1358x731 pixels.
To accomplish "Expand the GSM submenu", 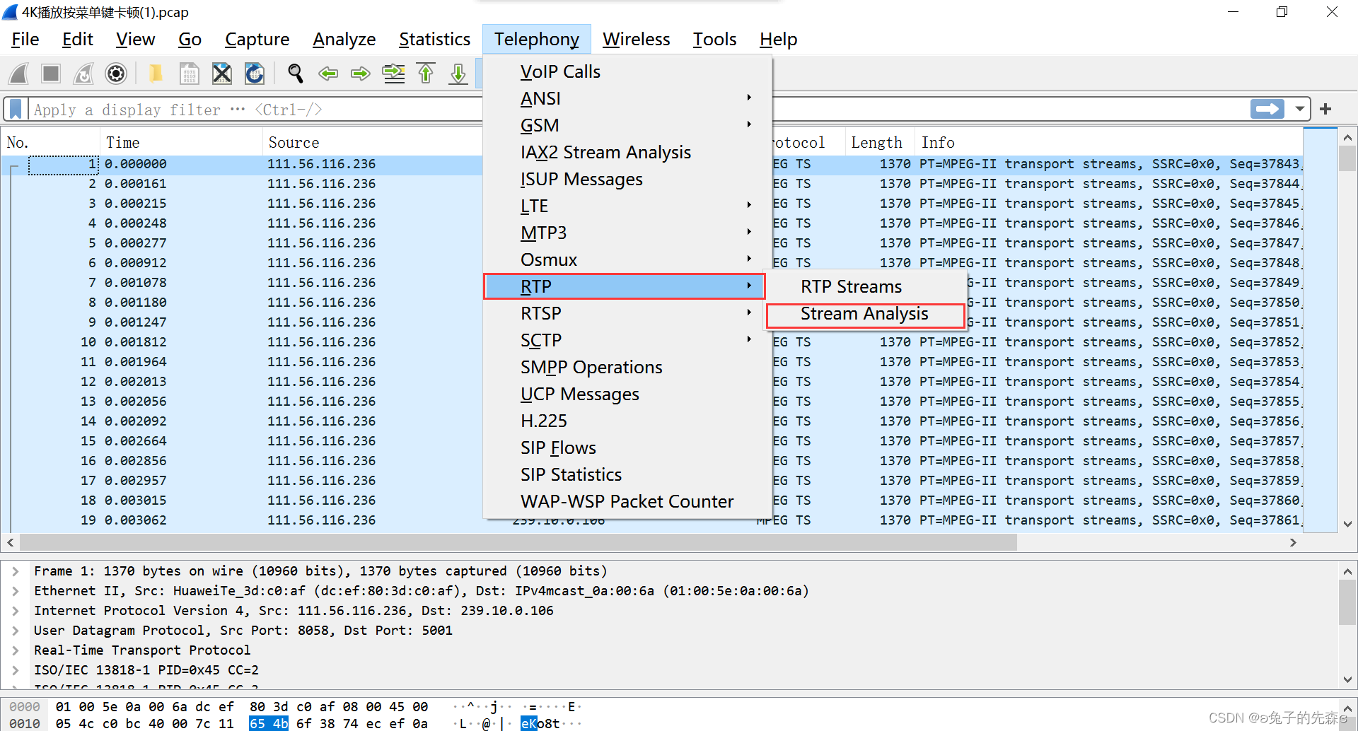I will pos(627,125).
